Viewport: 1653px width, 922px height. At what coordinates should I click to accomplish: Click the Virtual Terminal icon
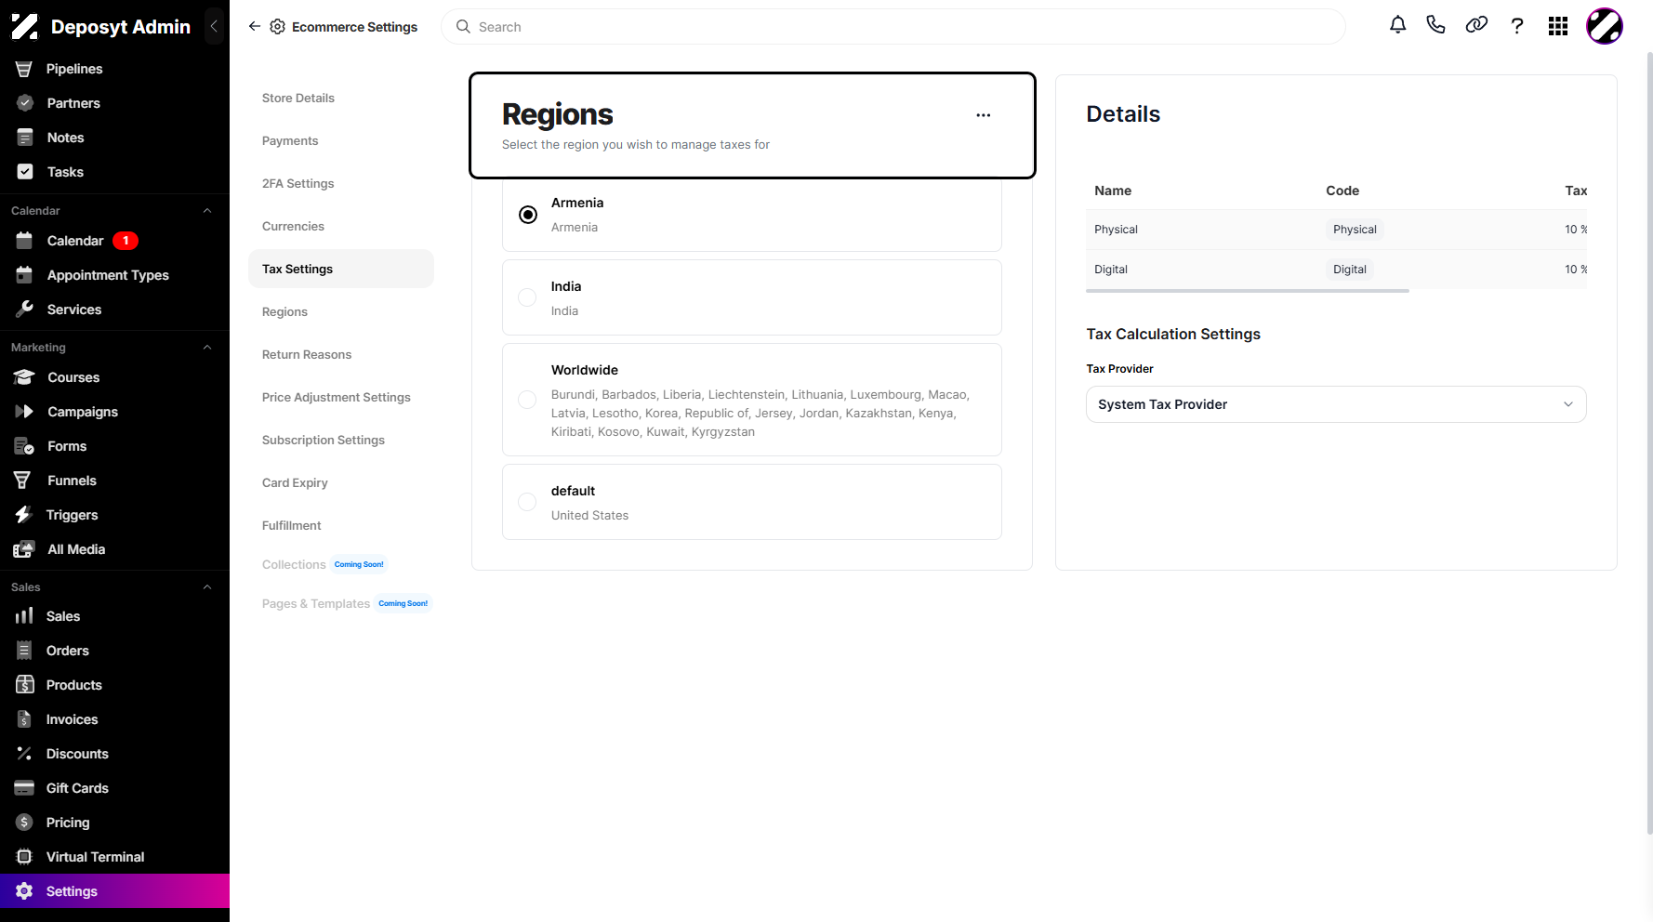click(x=24, y=857)
